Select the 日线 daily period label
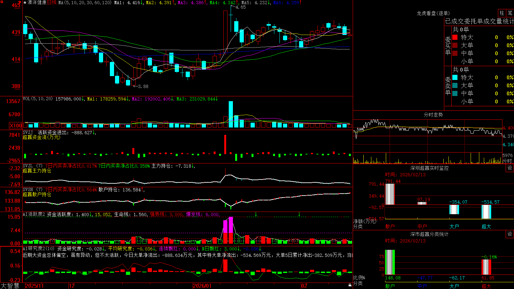This screenshot has width=514, height=289. tap(52, 3)
